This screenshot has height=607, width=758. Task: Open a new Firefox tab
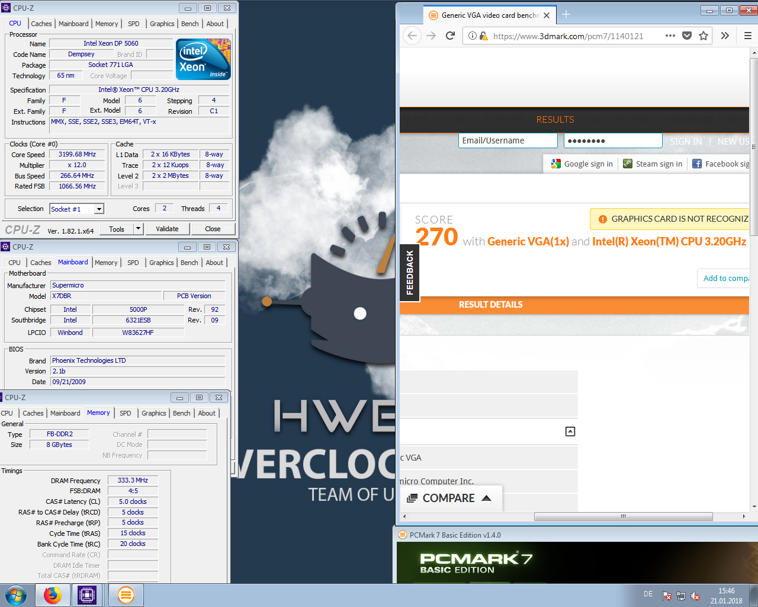pyautogui.click(x=566, y=15)
